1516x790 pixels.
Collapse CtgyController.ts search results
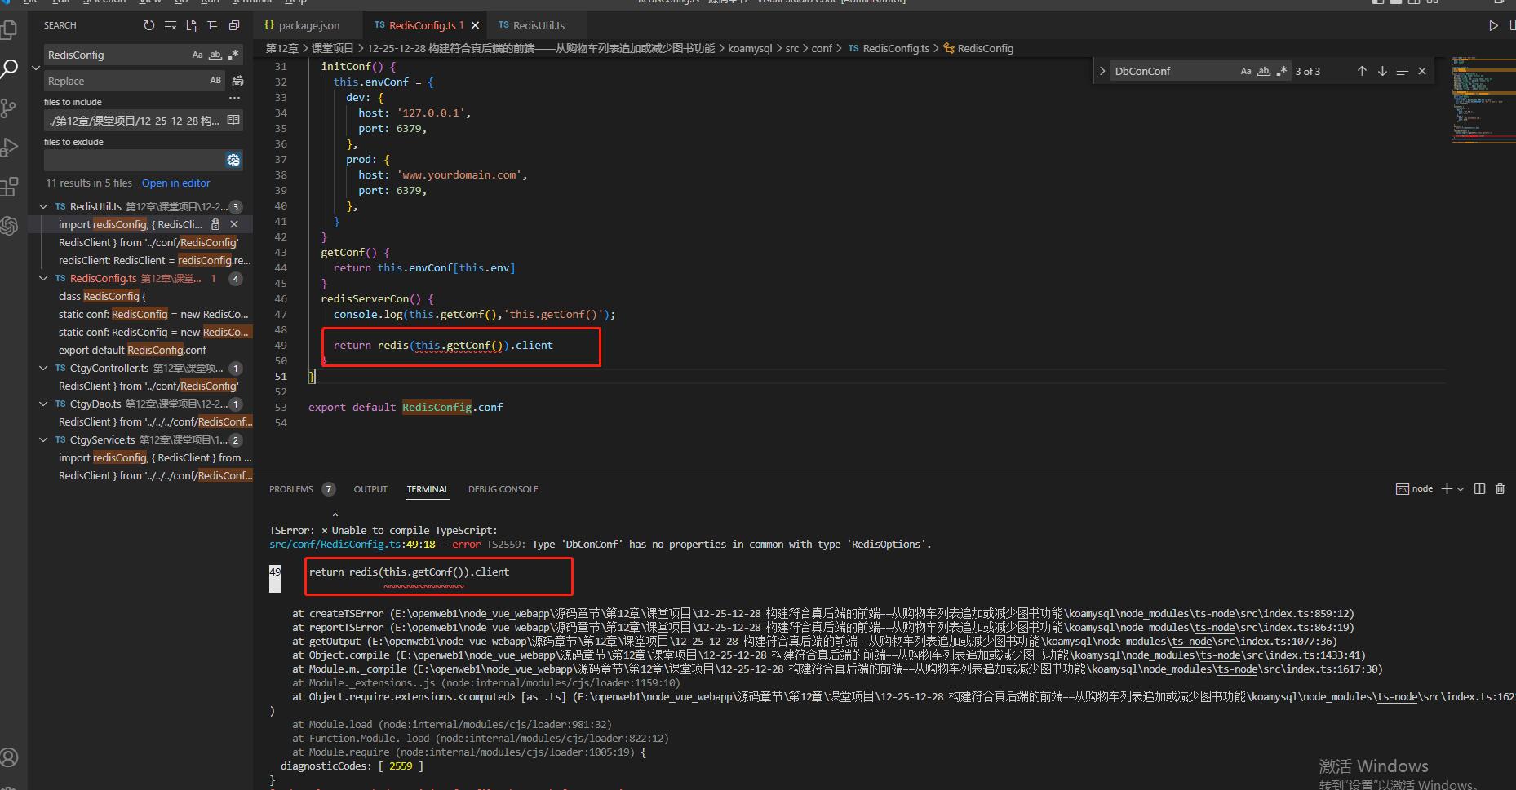pos(43,368)
